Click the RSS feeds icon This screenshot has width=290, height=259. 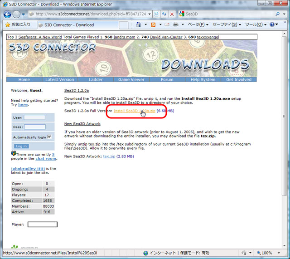(153, 24)
